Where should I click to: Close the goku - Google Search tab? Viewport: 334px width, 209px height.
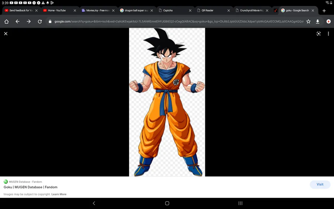coord(313,10)
